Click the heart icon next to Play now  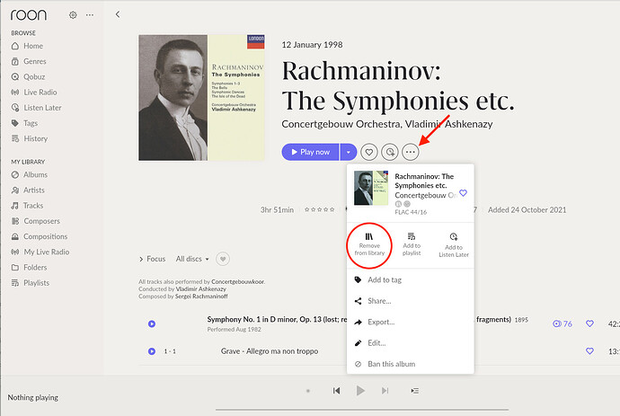pyautogui.click(x=369, y=153)
